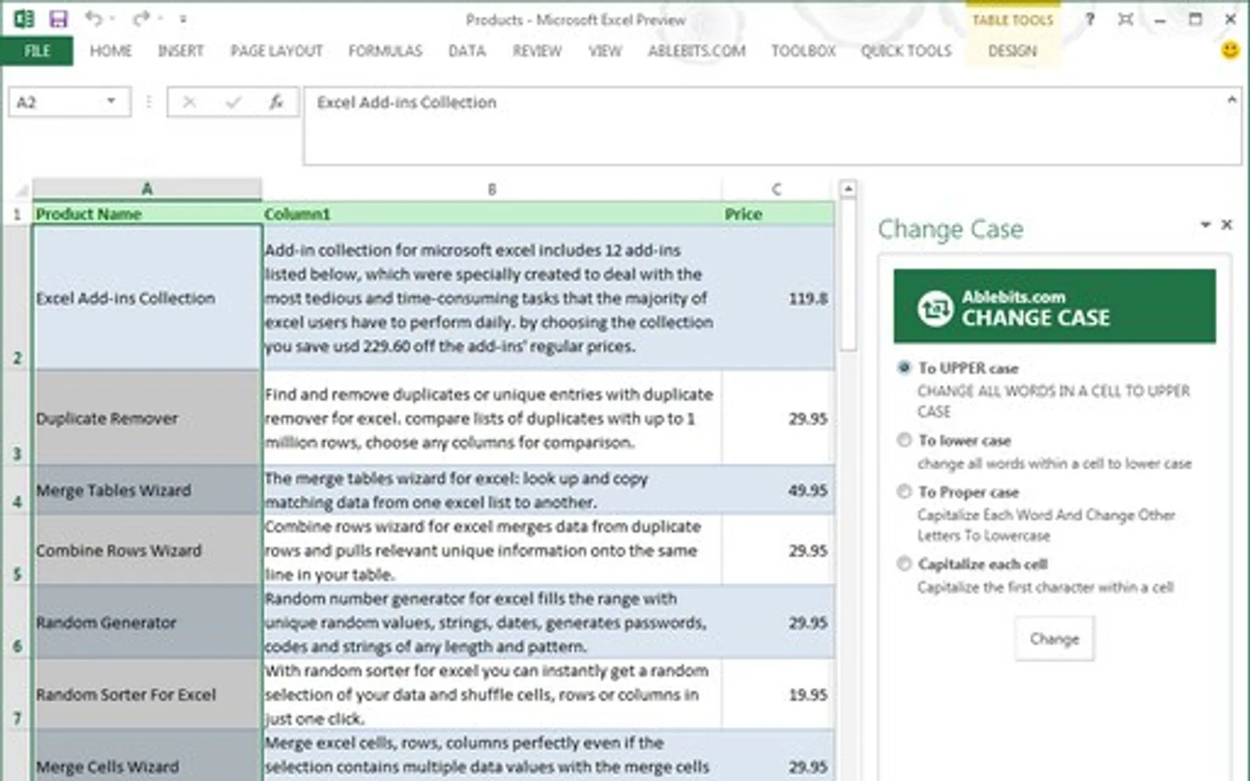
Task: Open Ribbon Display Options icon
Action: (x=1125, y=19)
